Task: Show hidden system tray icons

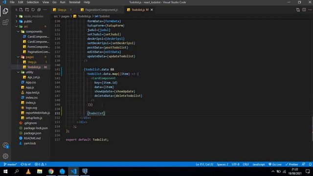Action: tap(273, 172)
